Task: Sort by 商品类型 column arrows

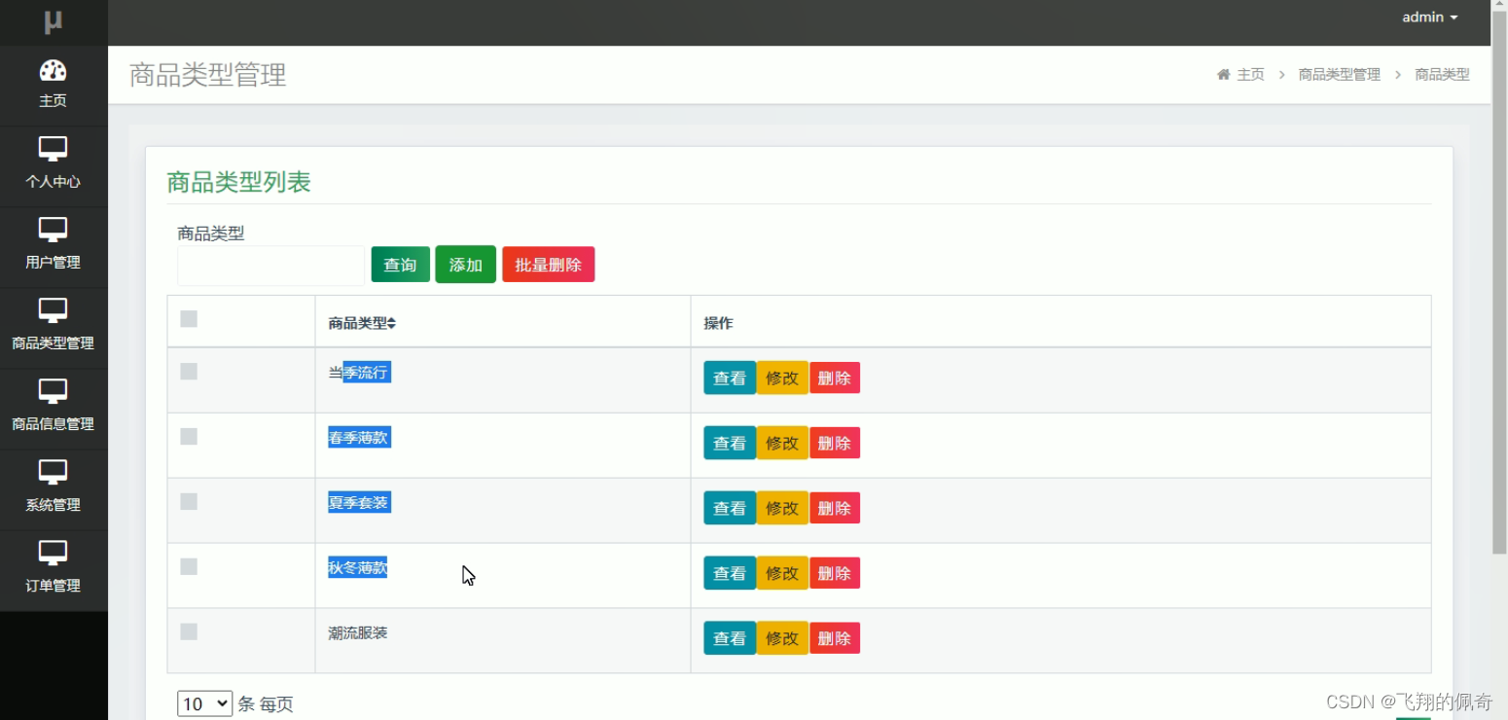Action: point(391,324)
